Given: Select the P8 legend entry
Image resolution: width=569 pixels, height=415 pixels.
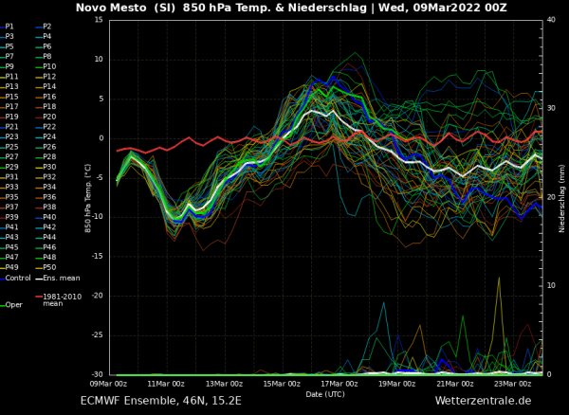Looking at the screenshot, I should click(x=44, y=57).
